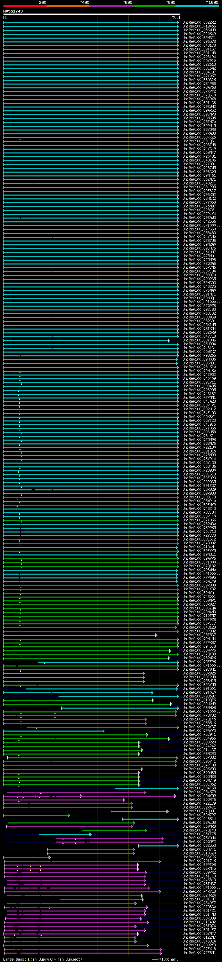222x962 pixels.
Task: Click the green ~80% identity legend segment
Action: (154, 6)
